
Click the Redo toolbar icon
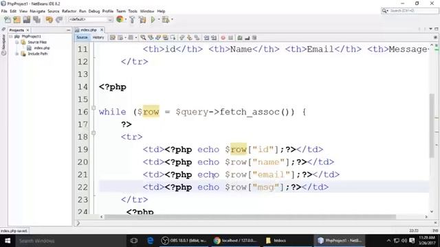tap(59, 20)
